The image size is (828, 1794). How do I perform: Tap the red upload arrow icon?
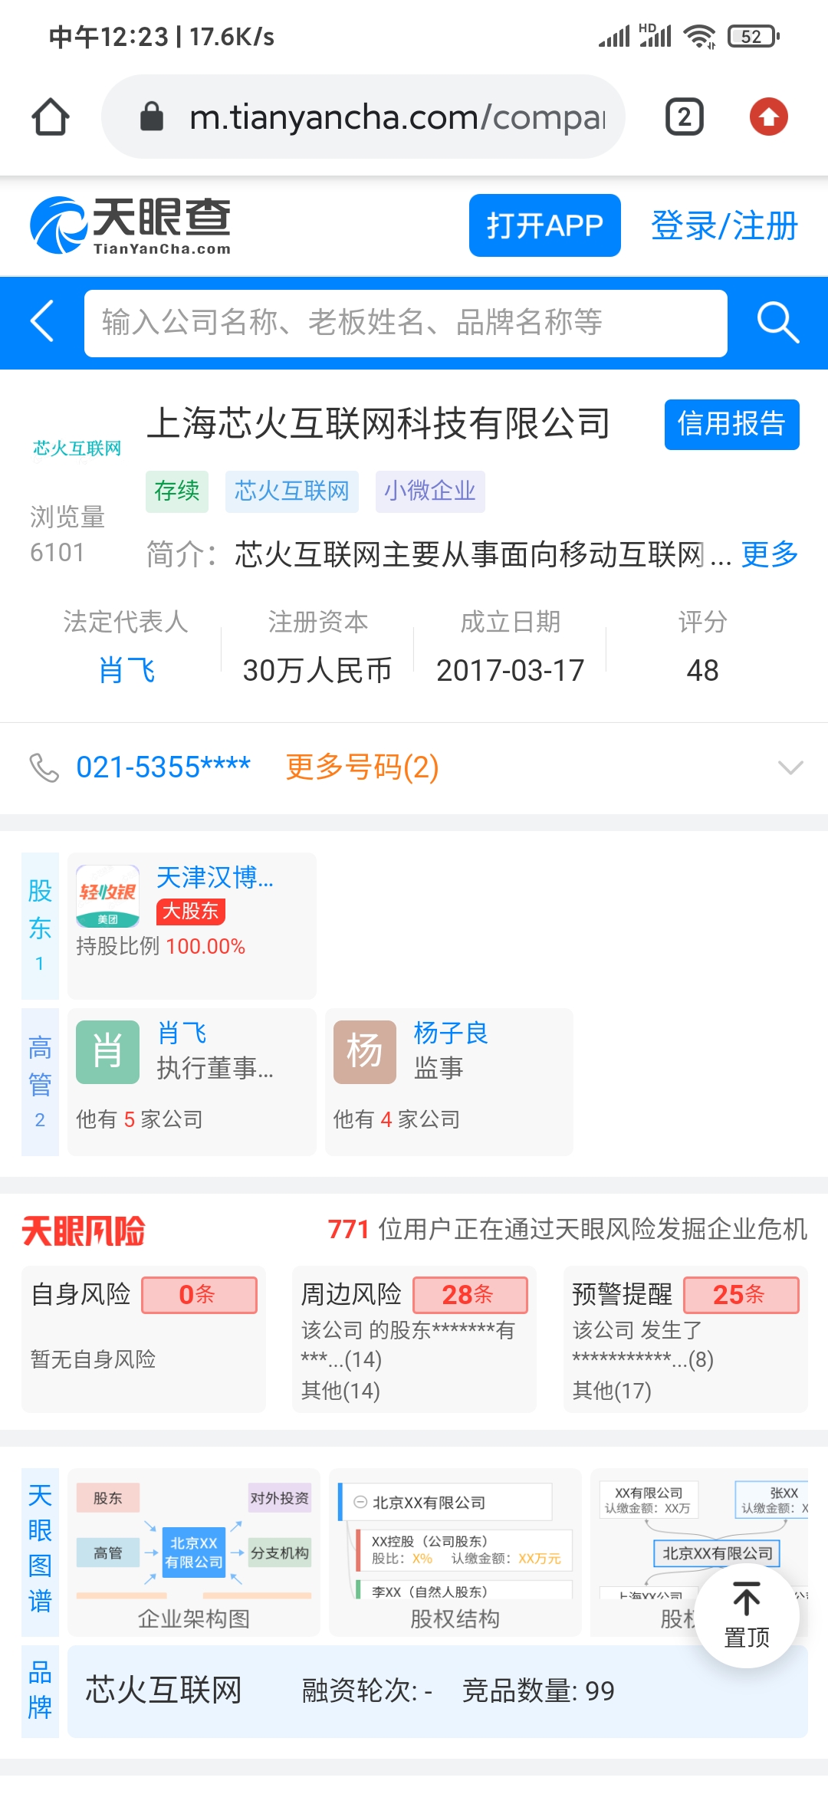[769, 117]
